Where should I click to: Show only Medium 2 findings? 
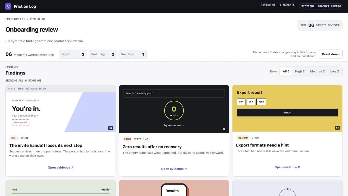318,71
